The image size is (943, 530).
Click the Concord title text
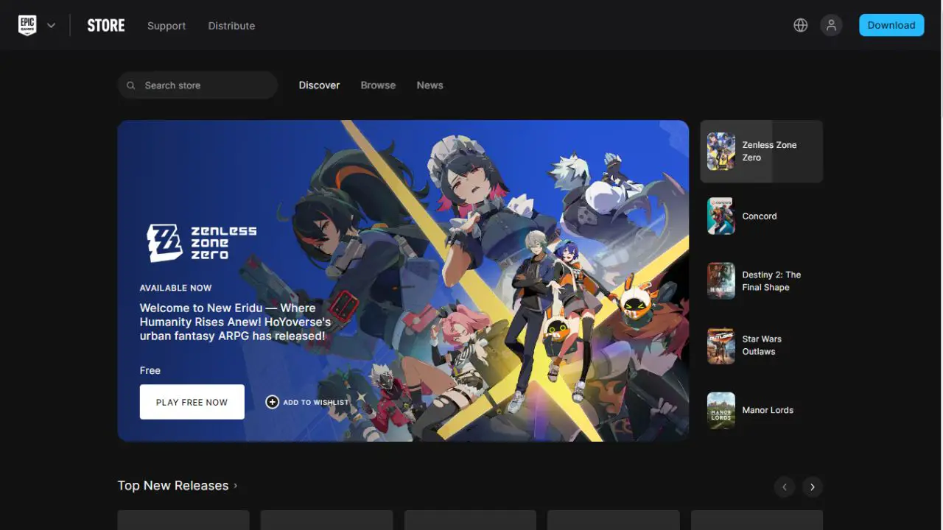(760, 216)
